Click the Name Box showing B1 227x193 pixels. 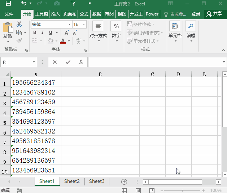point(19,62)
